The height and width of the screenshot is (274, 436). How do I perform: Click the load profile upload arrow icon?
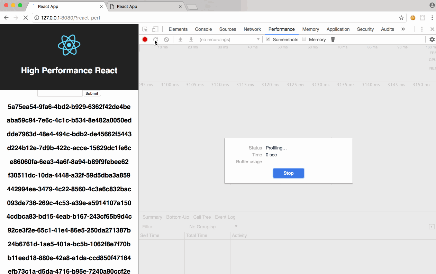pyautogui.click(x=180, y=39)
